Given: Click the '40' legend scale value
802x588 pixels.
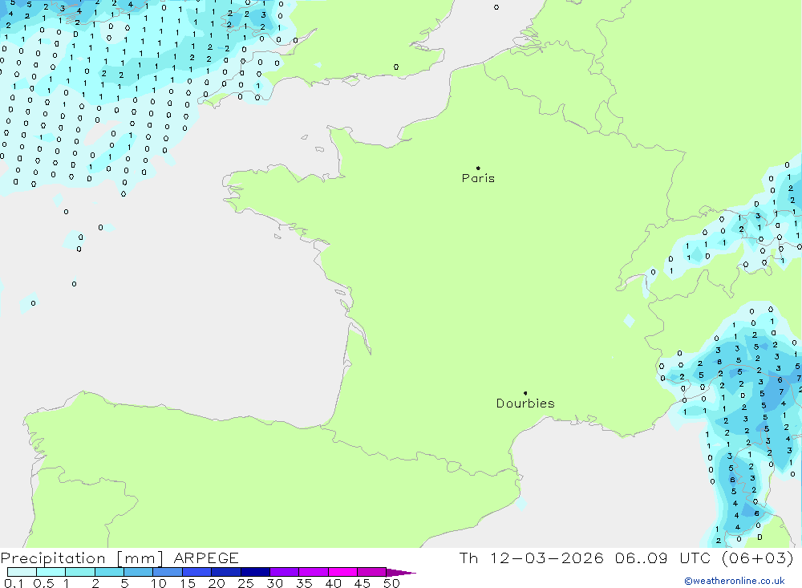Looking at the screenshot, I should pos(333,583).
